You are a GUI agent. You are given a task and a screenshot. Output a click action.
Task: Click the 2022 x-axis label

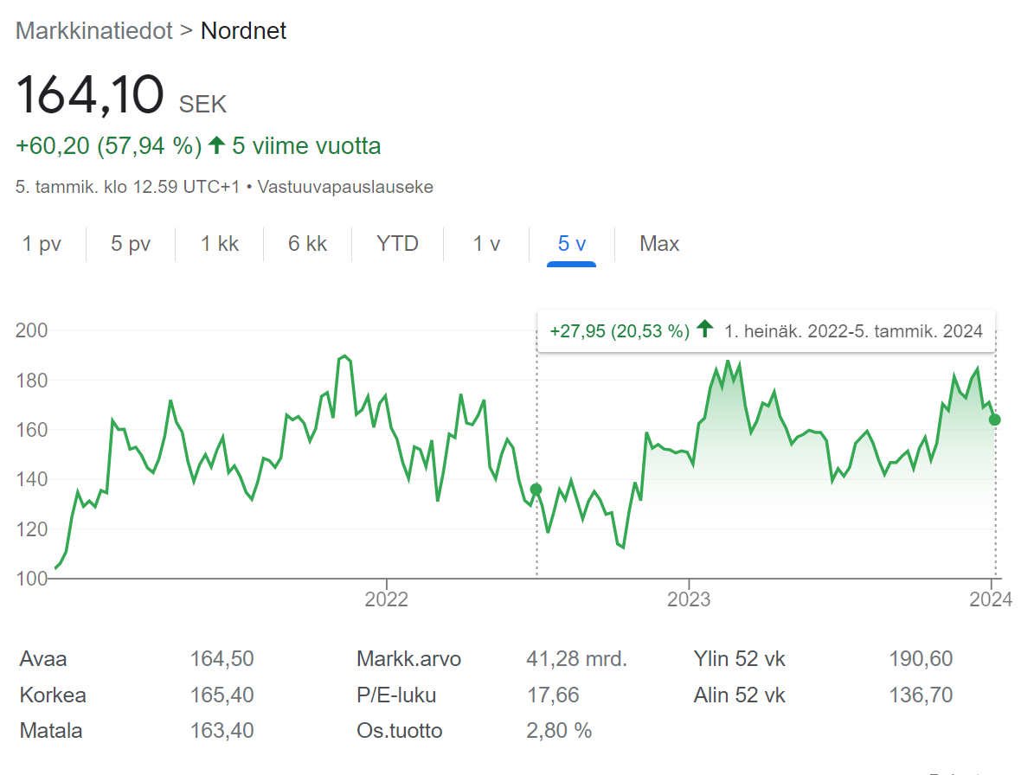pyautogui.click(x=386, y=599)
